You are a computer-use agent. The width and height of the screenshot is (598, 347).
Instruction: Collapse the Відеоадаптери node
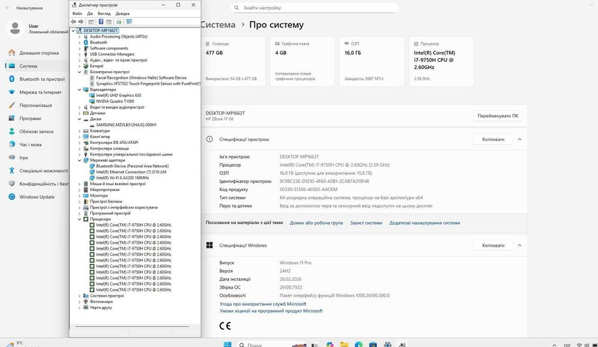(80, 90)
